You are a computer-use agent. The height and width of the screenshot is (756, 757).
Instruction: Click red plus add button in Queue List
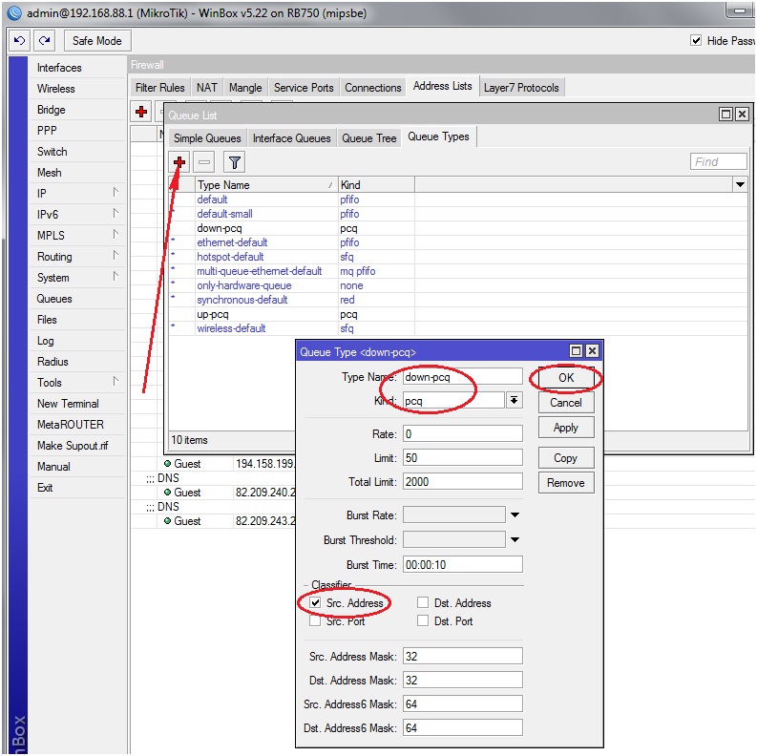click(x=179, y=161)
